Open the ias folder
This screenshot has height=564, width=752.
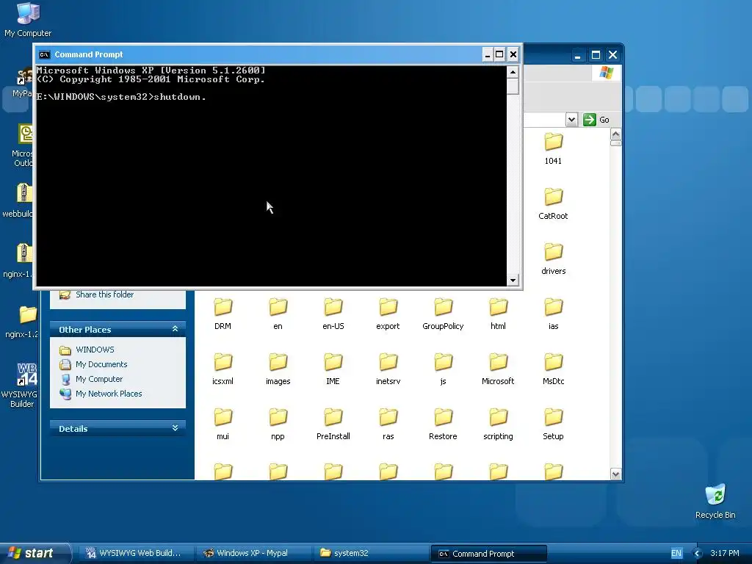[x=553, y=314]
